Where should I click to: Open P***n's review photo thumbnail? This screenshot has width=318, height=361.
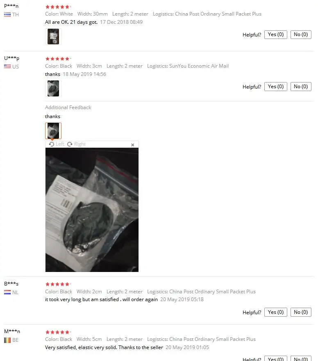point(53,37)
